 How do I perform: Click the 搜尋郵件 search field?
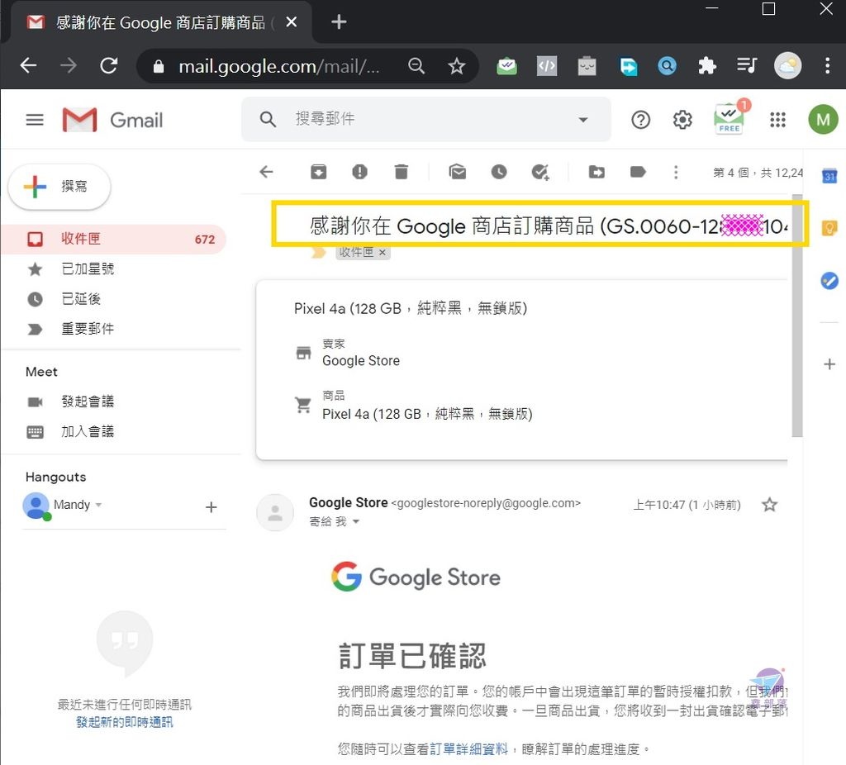(426, 119)
